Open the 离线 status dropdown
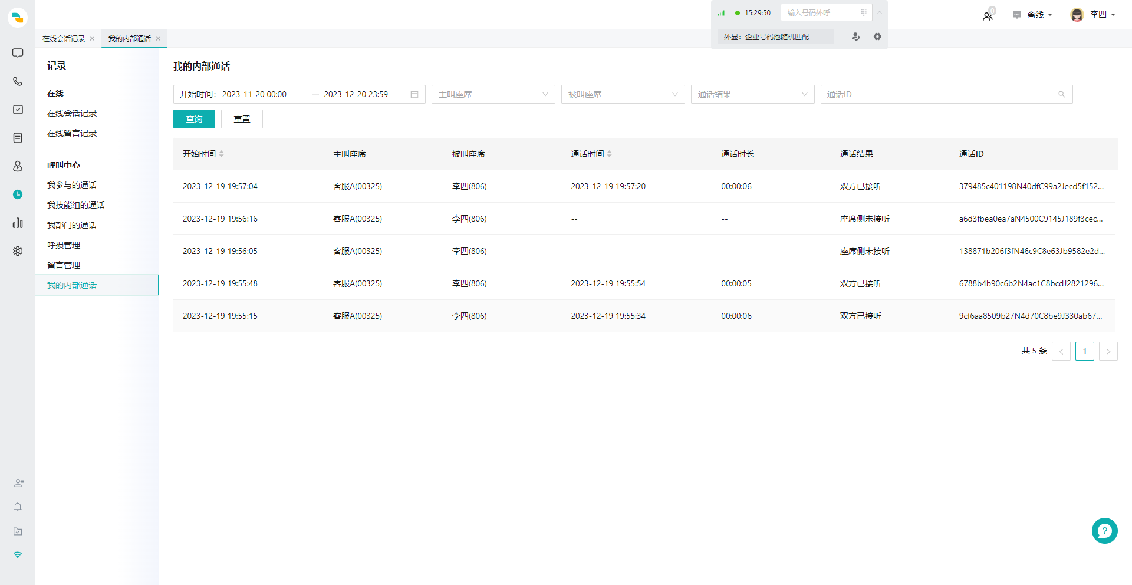Image resolution: width=1132 pixels, height=585 pixels. coord(1033,15)
